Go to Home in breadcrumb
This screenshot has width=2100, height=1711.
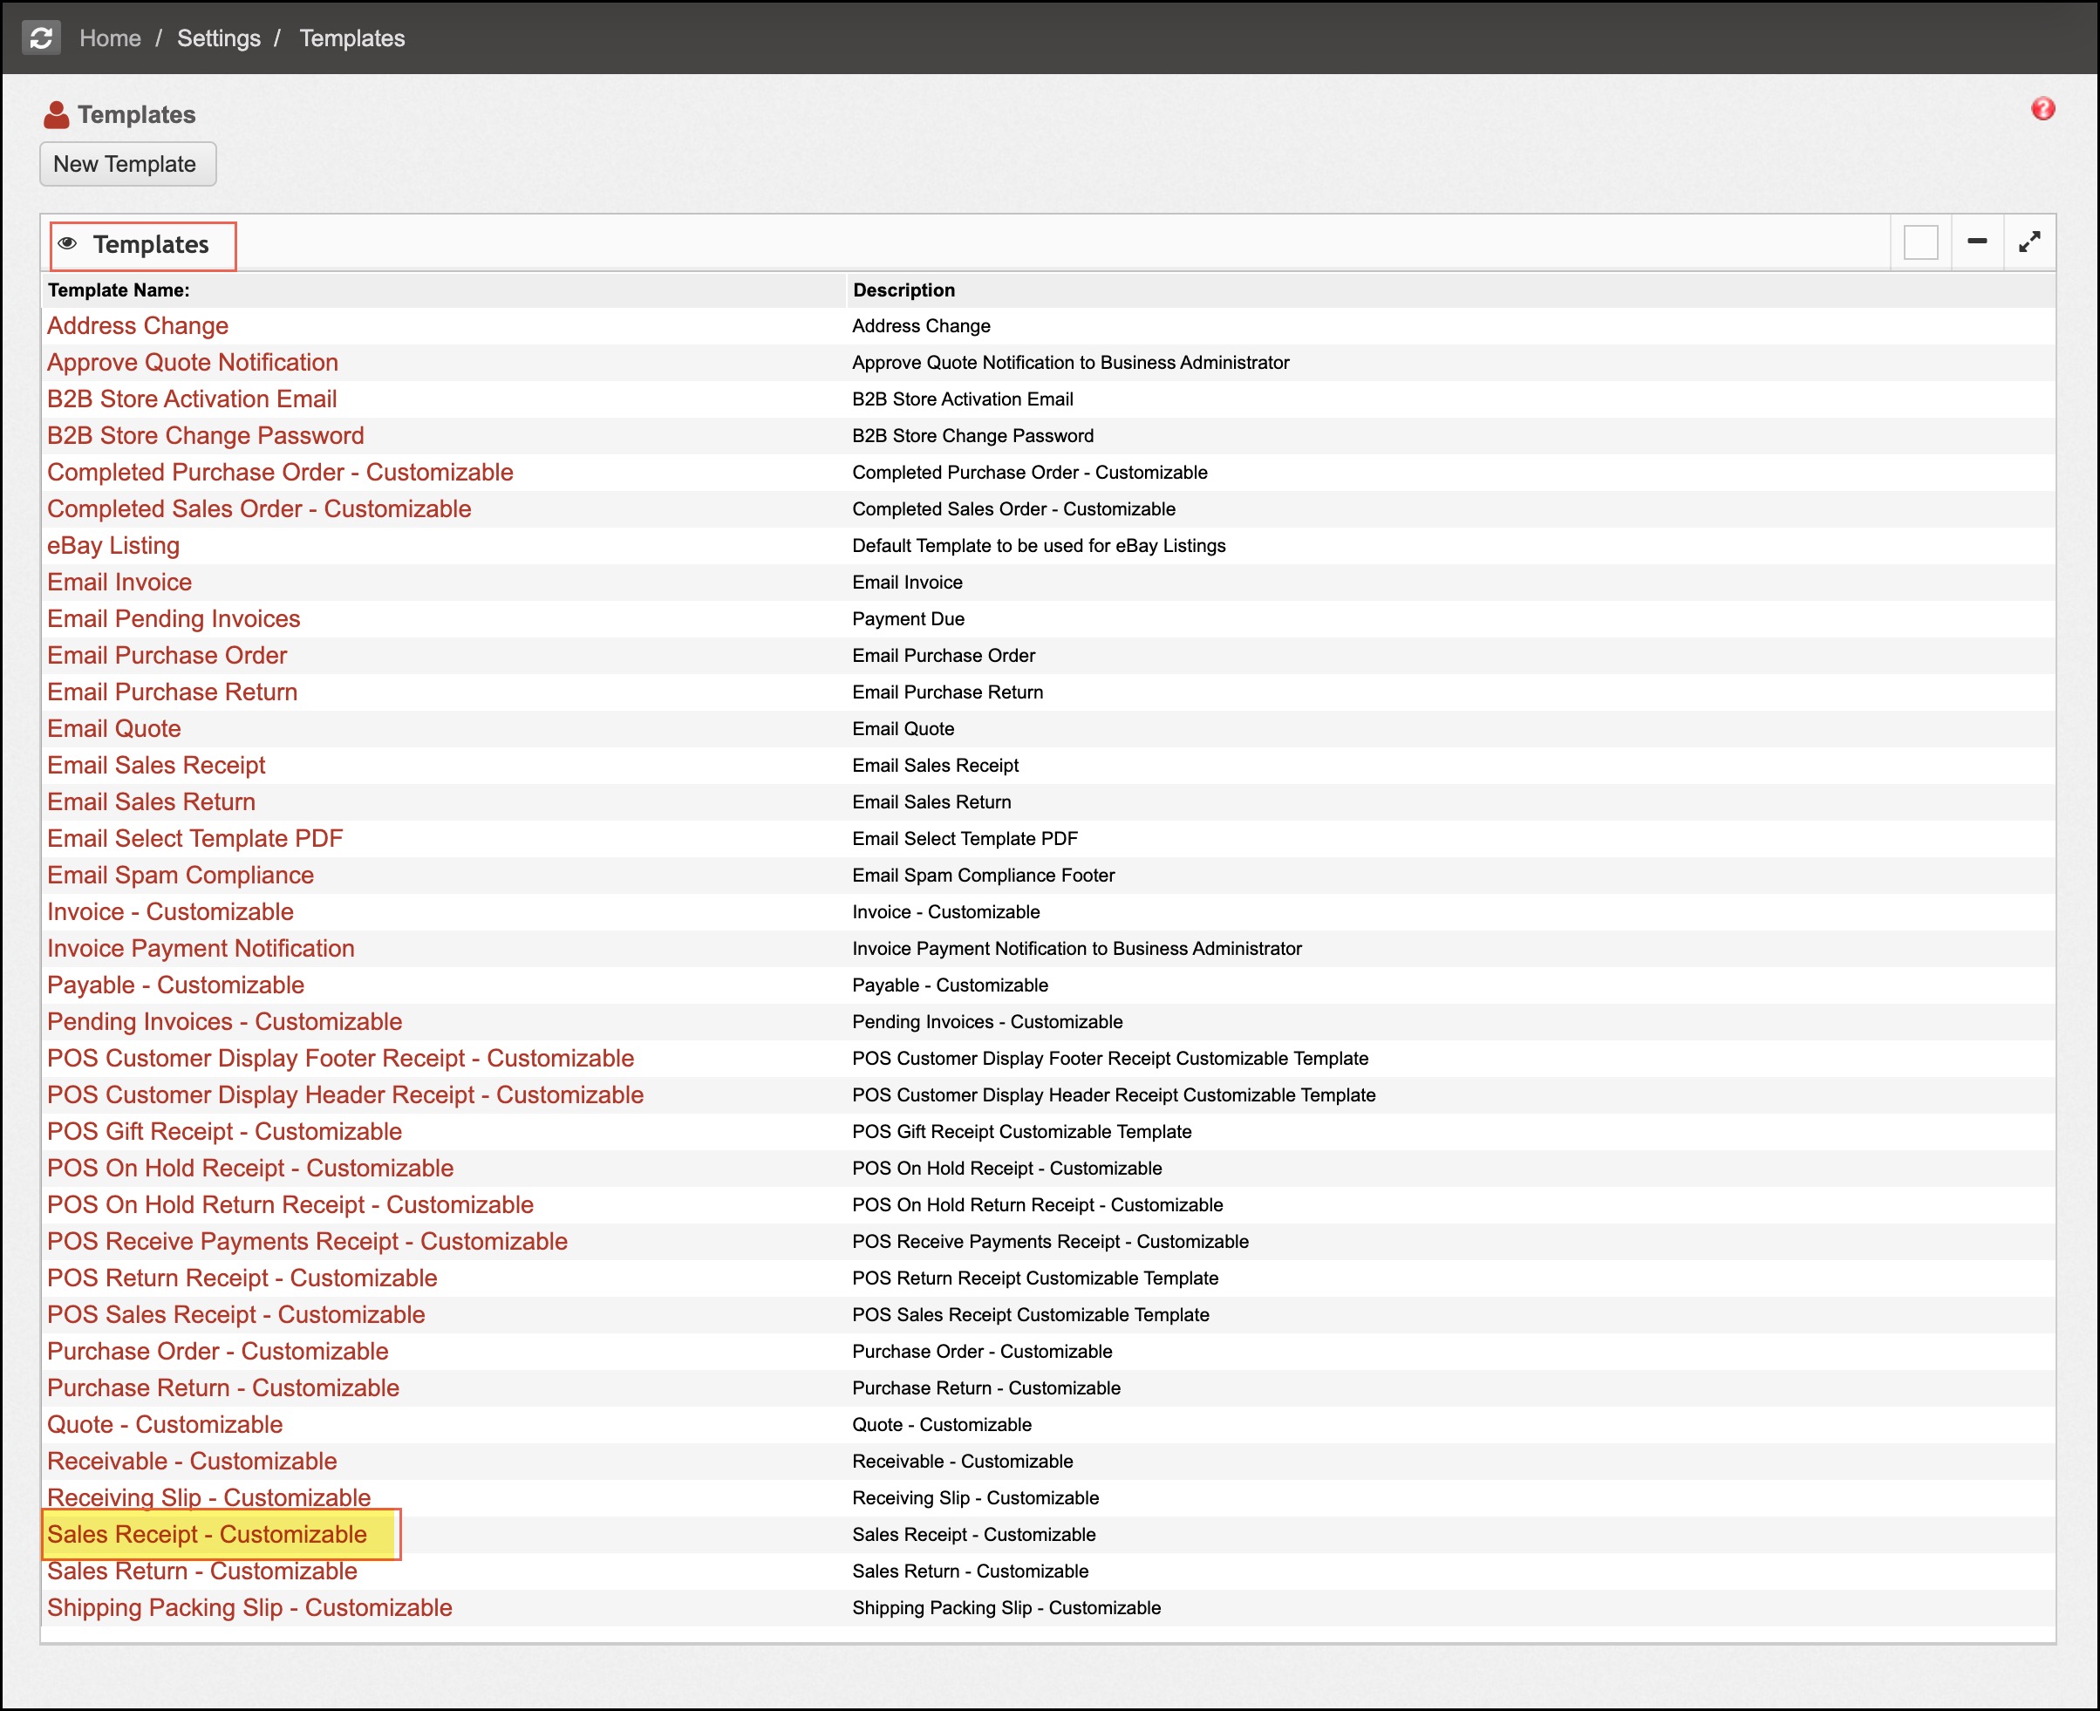coord(109,38)
